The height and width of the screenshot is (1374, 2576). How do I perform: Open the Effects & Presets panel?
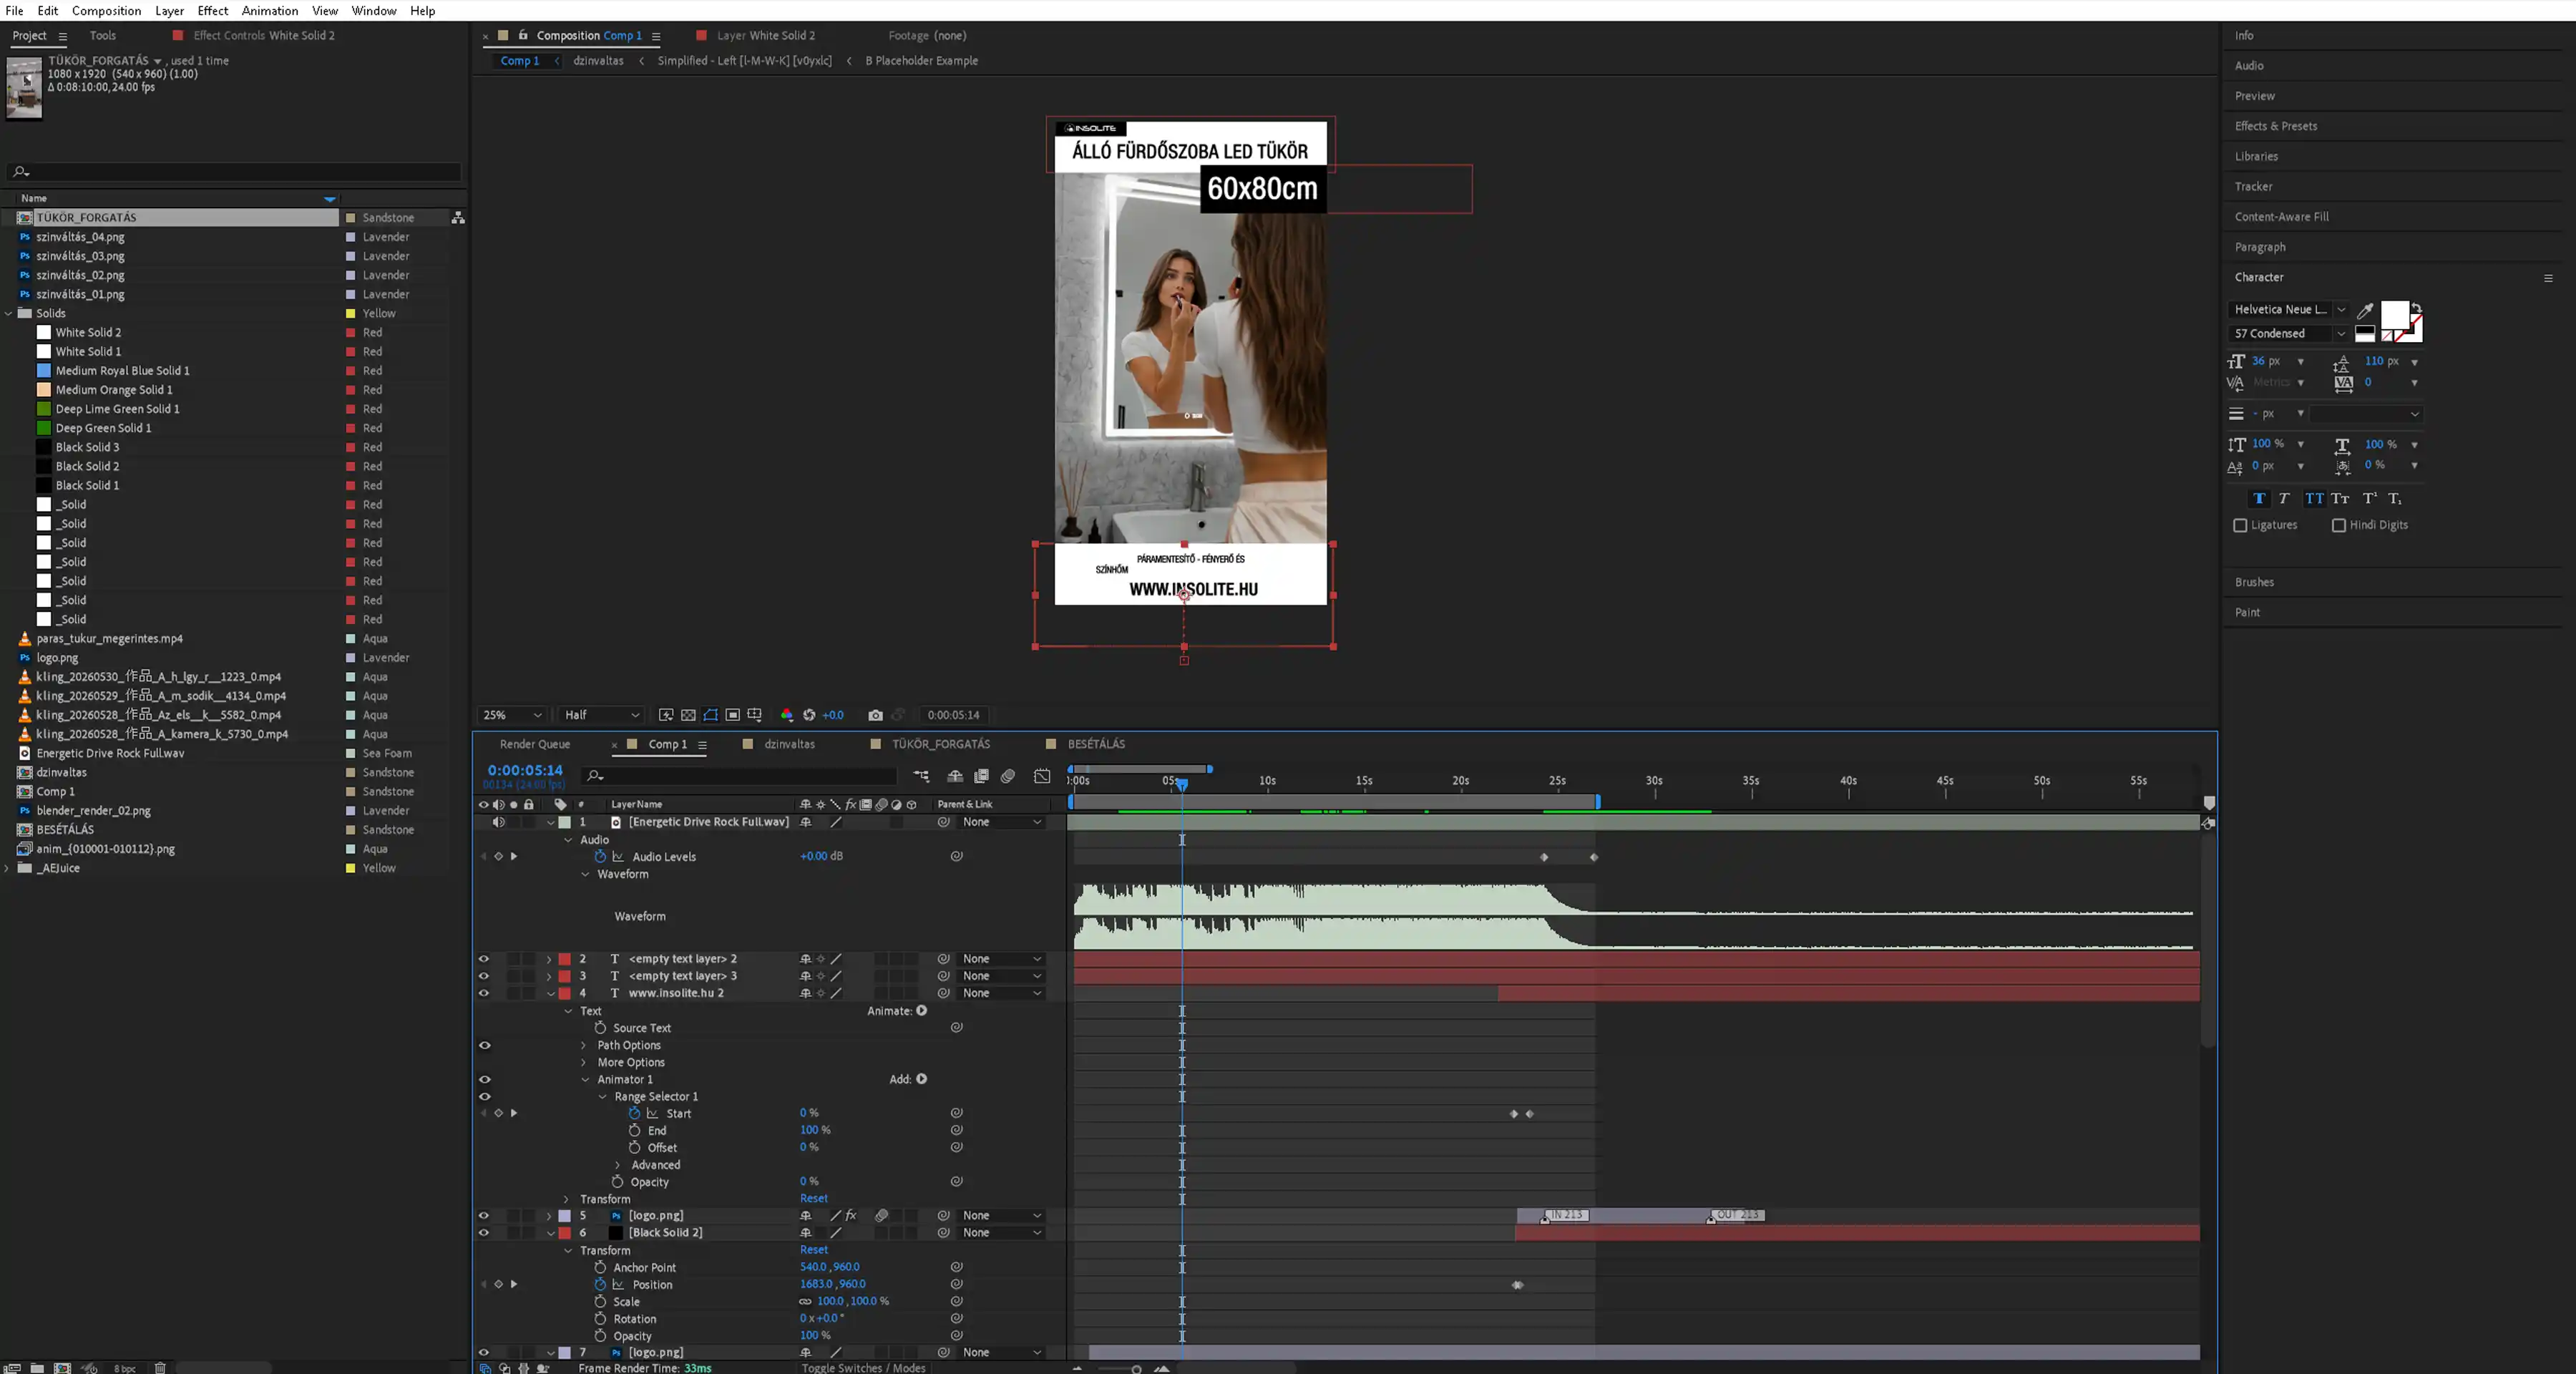pos(2276,126)
